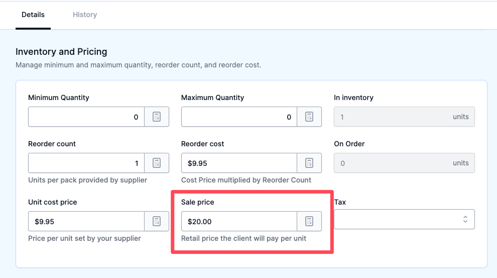Select the Details tab
This screenshot has height=278, width=497.
point(33,15)
